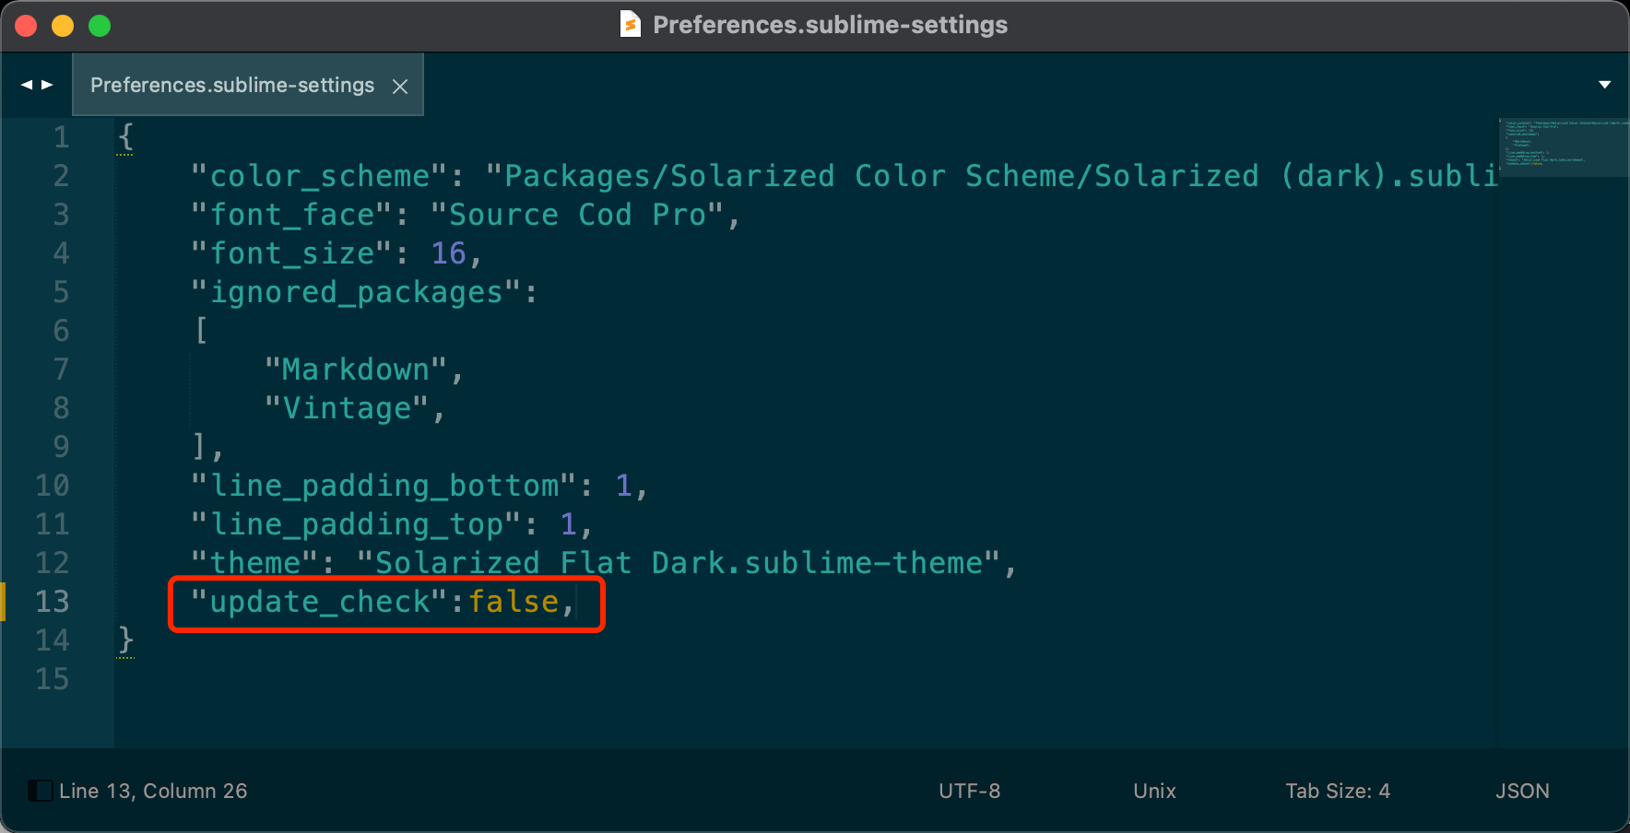Open the JSON syntax selector

pyautogui.click(x=1522, y=791)
